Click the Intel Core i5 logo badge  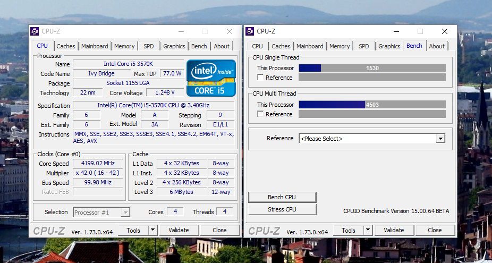pyautogui.click(x=211, y=78)
